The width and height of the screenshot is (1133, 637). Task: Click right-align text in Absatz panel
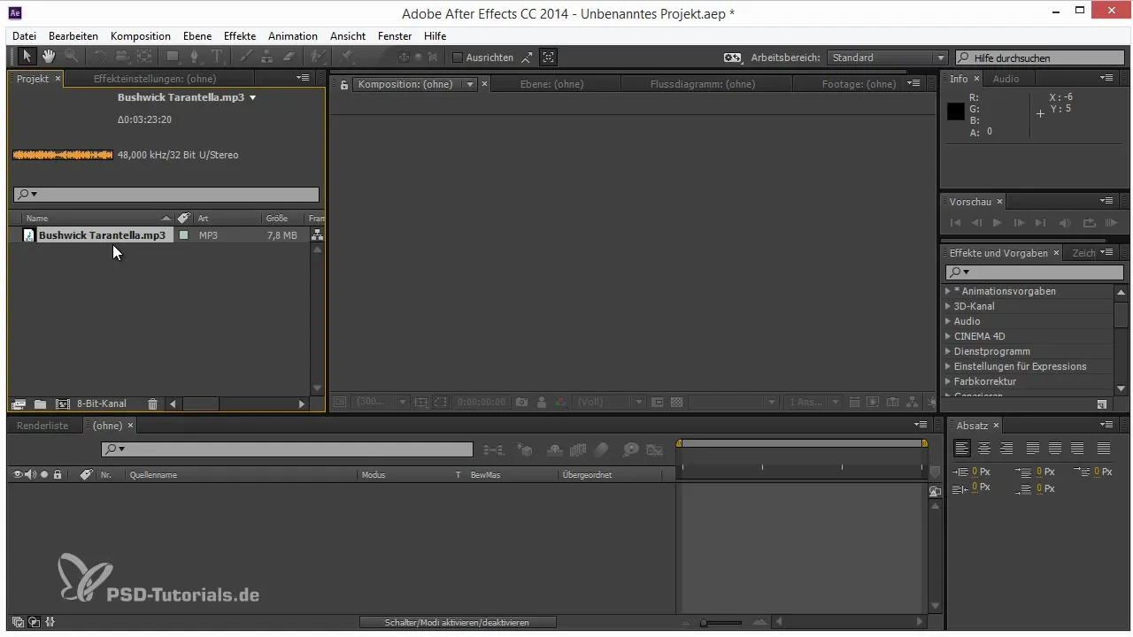(x=1006, y=449)
